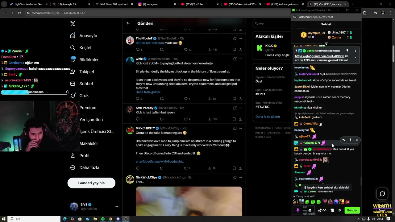Share MRxCHICITY's post
Viewport: 395px width, 222px height.
(240, 168)
